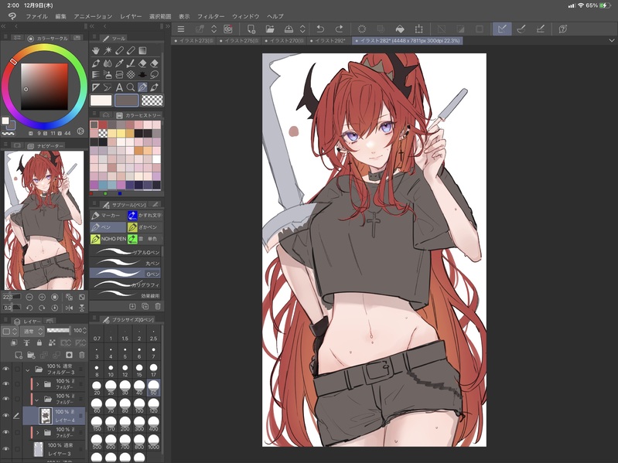Create new canvas from command bar
The image size is (618, 463).
click(x=251, y=29)
